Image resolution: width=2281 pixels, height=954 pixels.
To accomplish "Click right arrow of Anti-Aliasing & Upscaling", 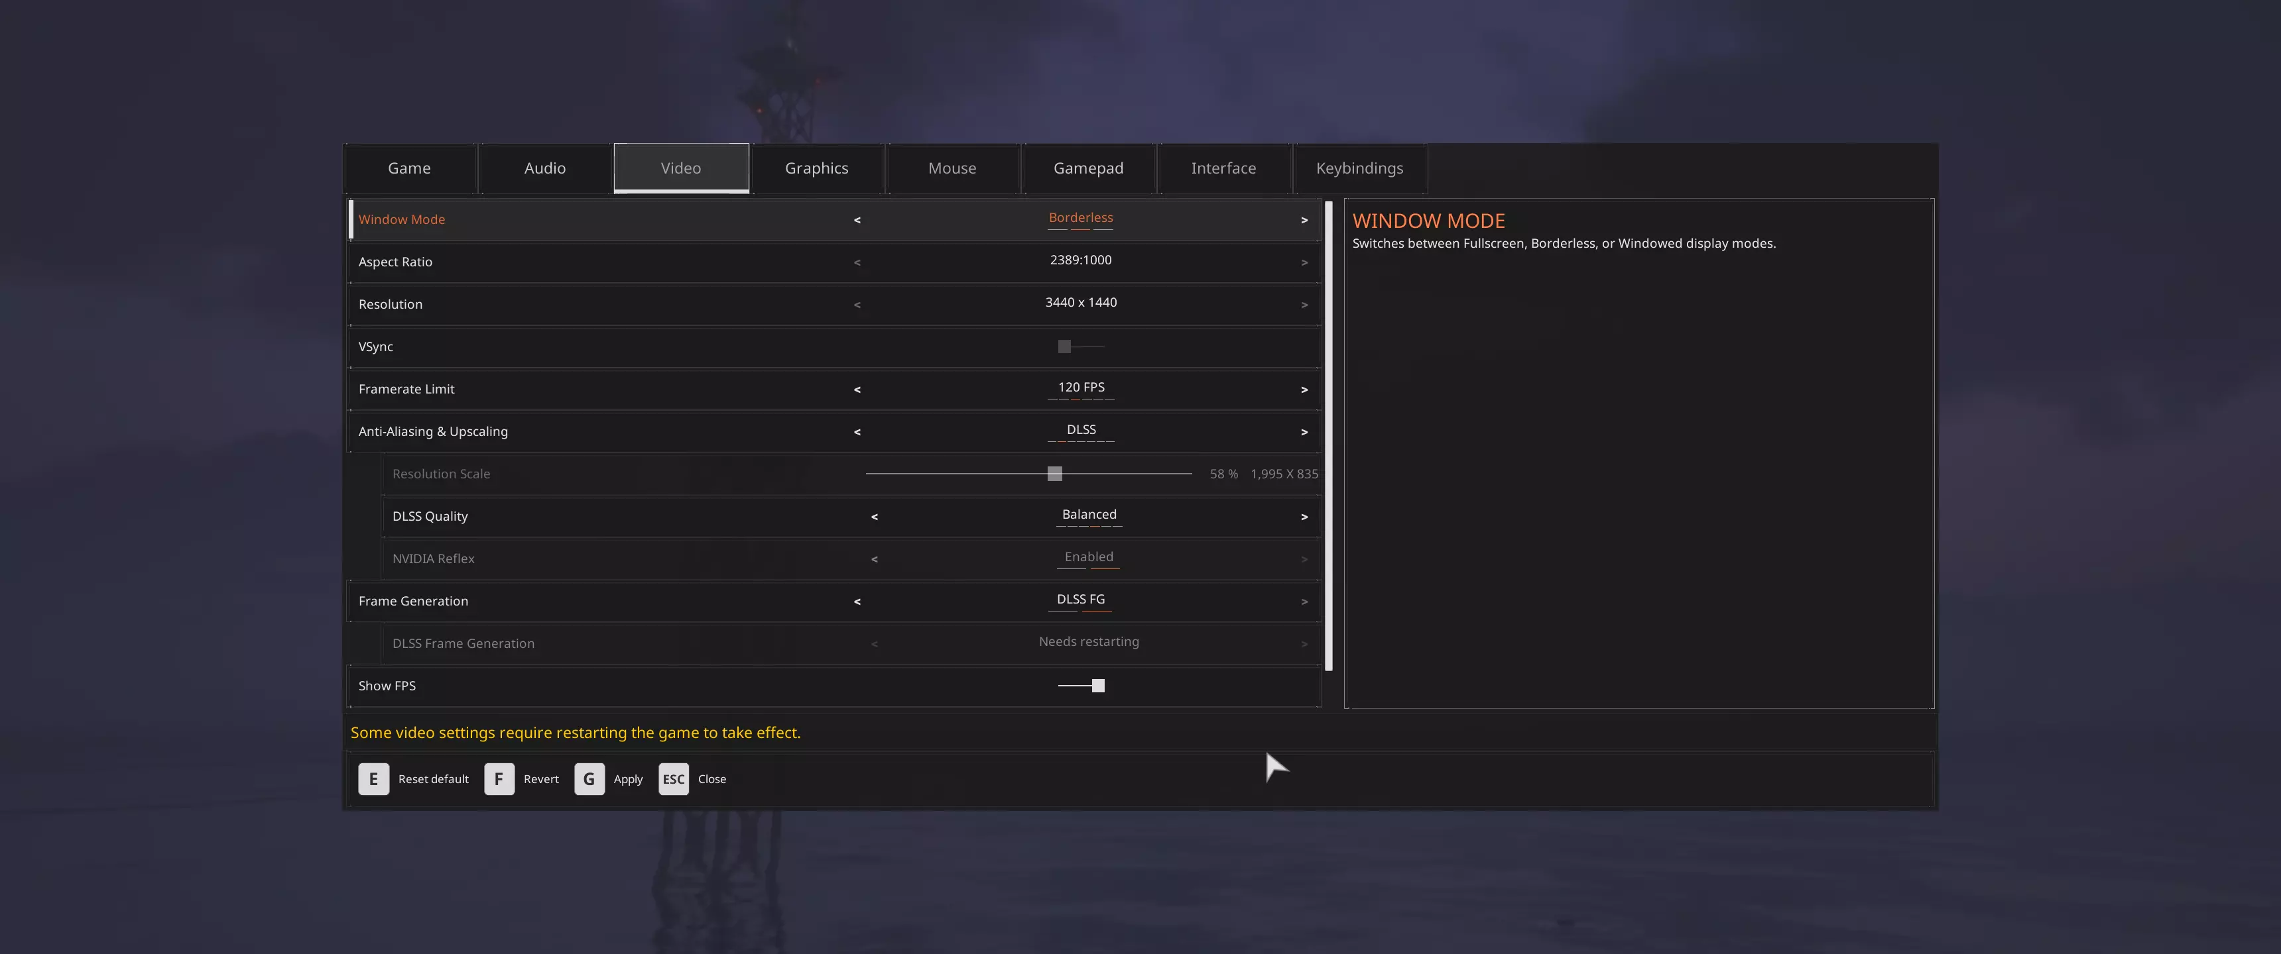I will coord(1304,432).
